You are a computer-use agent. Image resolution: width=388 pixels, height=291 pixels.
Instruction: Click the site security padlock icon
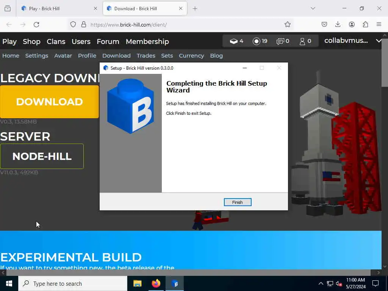coord(84,25)
